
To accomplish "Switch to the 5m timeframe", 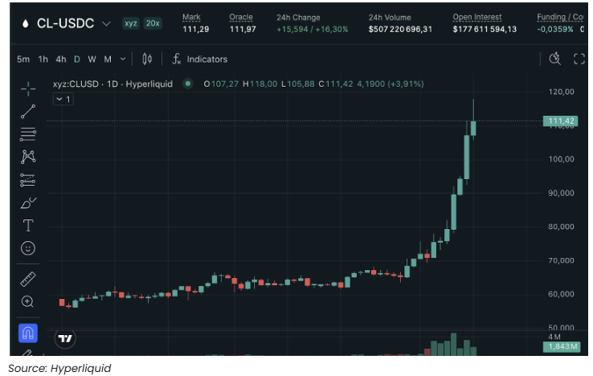I will pyautogui.click(x=23, y=59).
